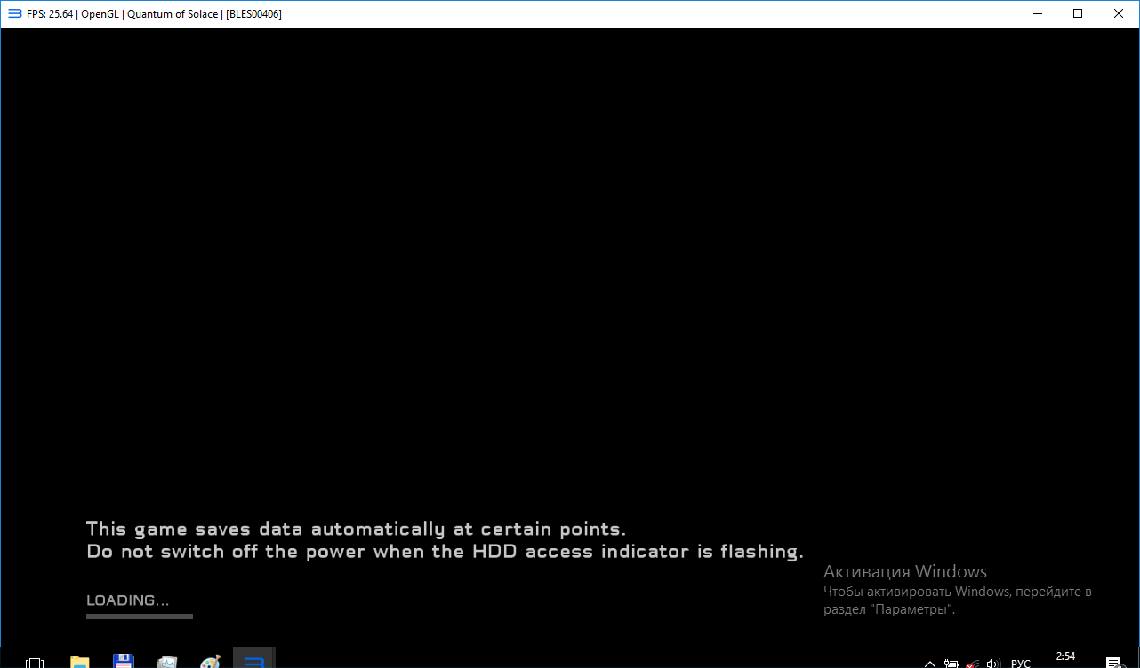Click the 'LOADING...' text
This screenshot has width=1140, height=668.
tap(128, 600)
